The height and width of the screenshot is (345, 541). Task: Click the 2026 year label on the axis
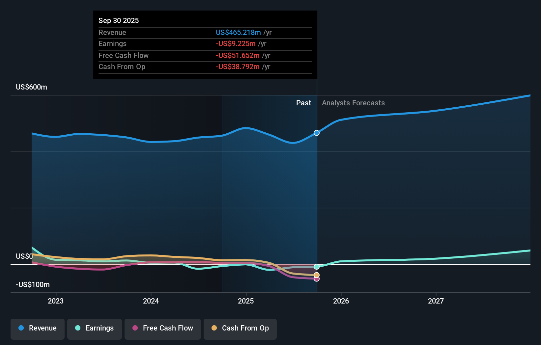(x=342, y=301)
